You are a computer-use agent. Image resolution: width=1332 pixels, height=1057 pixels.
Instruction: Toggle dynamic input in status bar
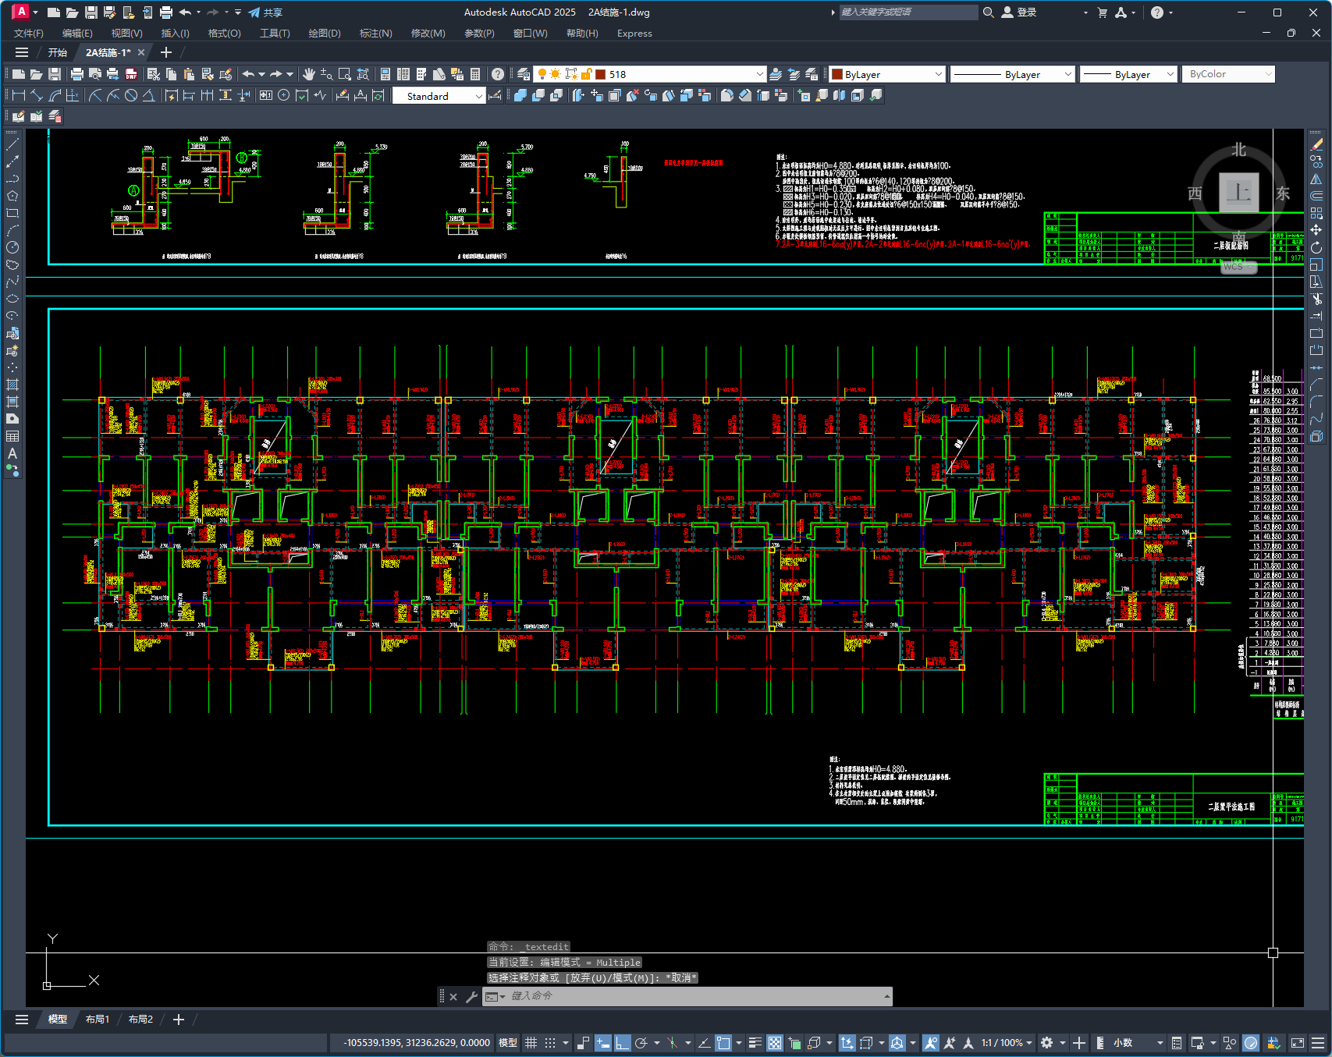click(x=603, y=1043)
